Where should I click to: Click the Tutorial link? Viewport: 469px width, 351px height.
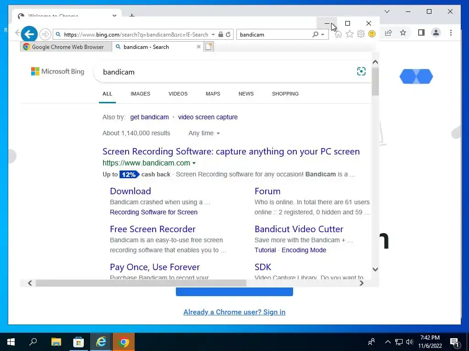tap(265, 250)
